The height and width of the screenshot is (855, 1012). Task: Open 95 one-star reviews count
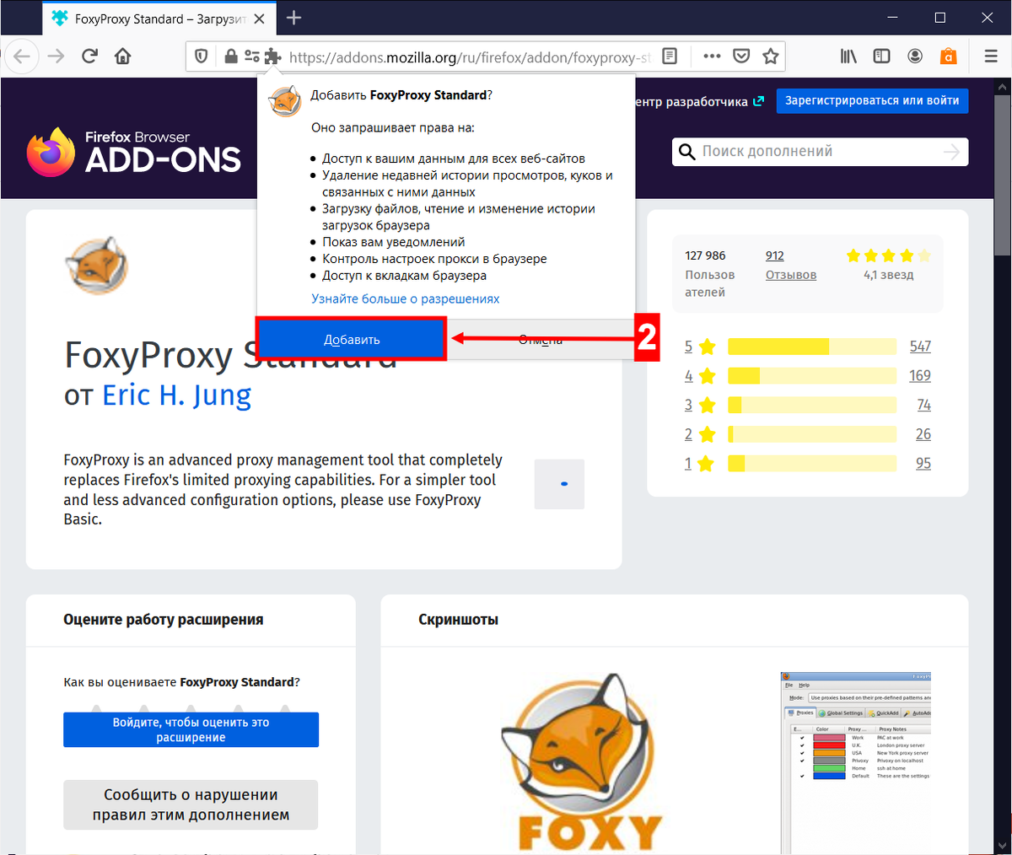click(923, 463)
